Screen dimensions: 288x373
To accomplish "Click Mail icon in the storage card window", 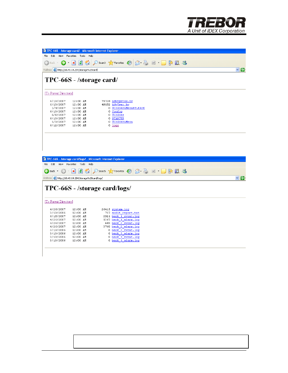I will [138, 63].
